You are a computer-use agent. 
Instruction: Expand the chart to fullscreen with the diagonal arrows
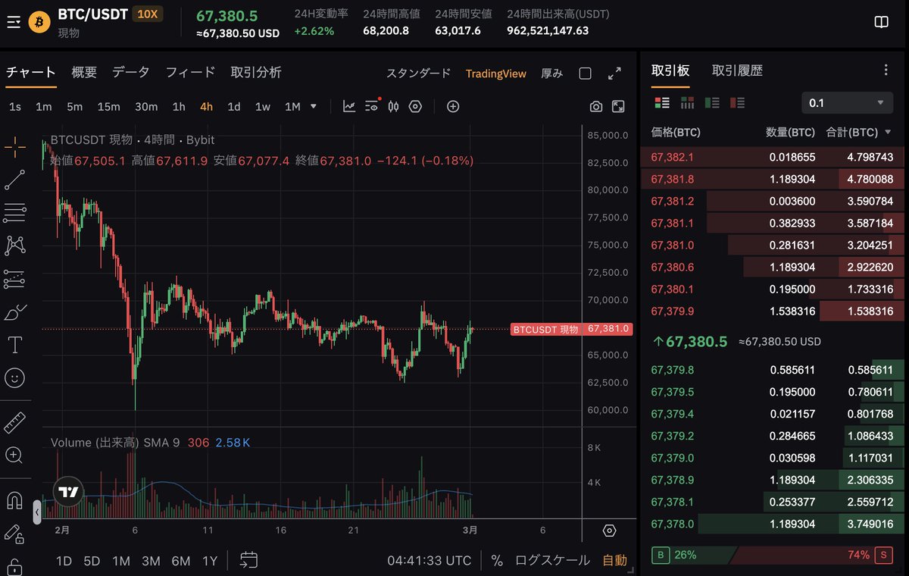pyautogui.click(x=614, y=74)
